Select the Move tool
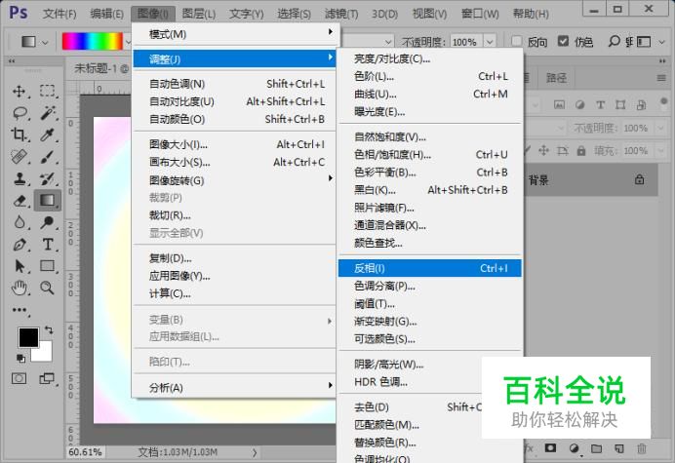This screenshot has height=463, width=675. pos(19,92)
